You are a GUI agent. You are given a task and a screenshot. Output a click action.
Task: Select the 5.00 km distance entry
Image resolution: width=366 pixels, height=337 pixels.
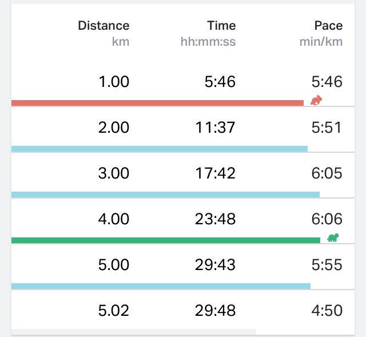click(x=114, y=265)
